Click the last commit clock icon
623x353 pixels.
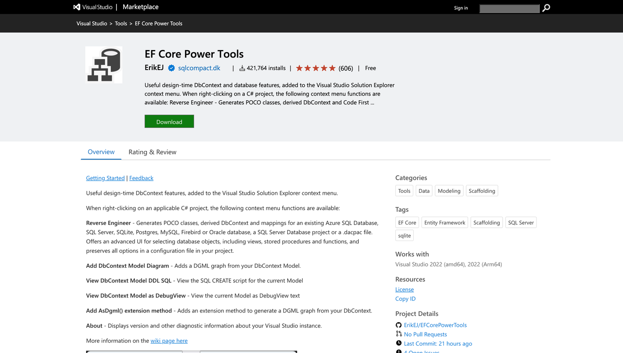399,343
